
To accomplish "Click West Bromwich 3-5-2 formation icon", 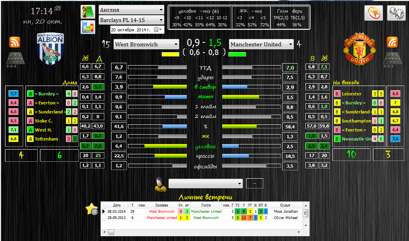I will (x=15, y=60).
